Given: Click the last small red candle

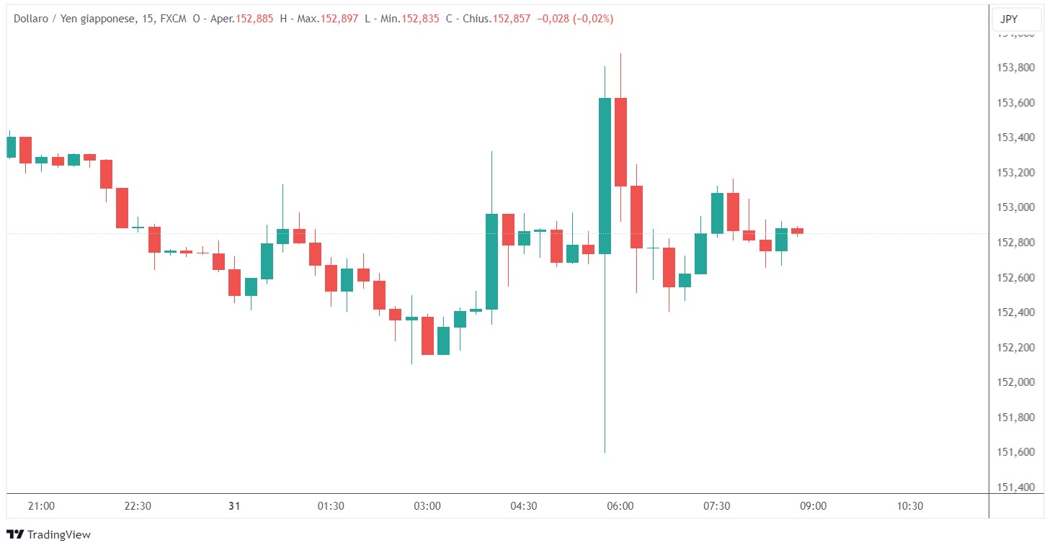Looking at the screenshot, I should click(797, 230).
